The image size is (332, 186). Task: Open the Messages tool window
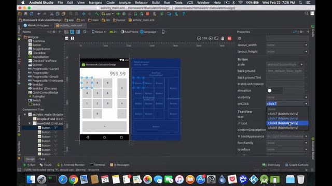120,165
